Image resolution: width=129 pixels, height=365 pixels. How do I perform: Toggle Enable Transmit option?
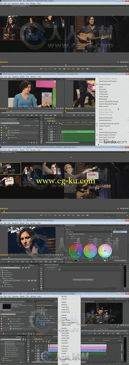tap(105, 126)
